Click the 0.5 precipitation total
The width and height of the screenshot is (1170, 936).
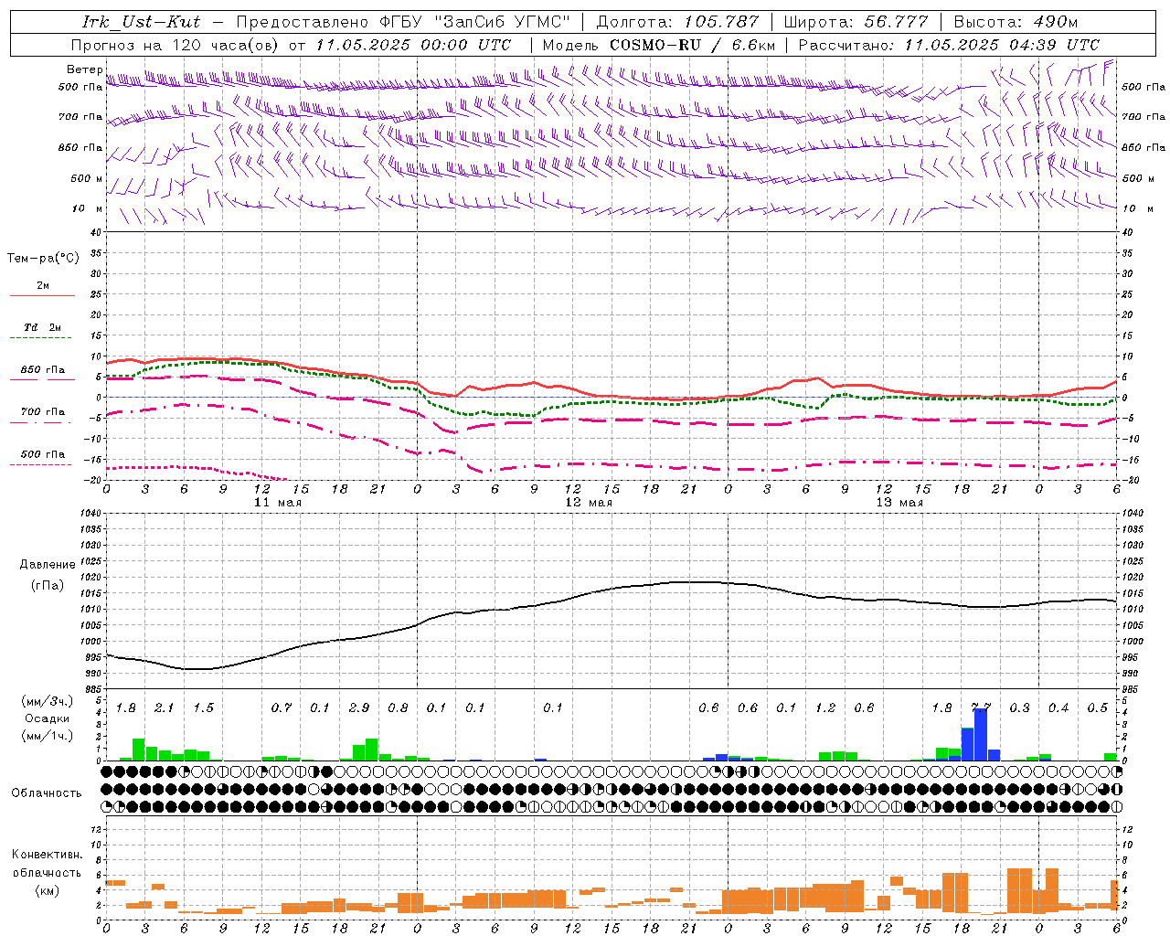(1098, 707)
